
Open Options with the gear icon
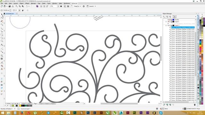point(84,6)
